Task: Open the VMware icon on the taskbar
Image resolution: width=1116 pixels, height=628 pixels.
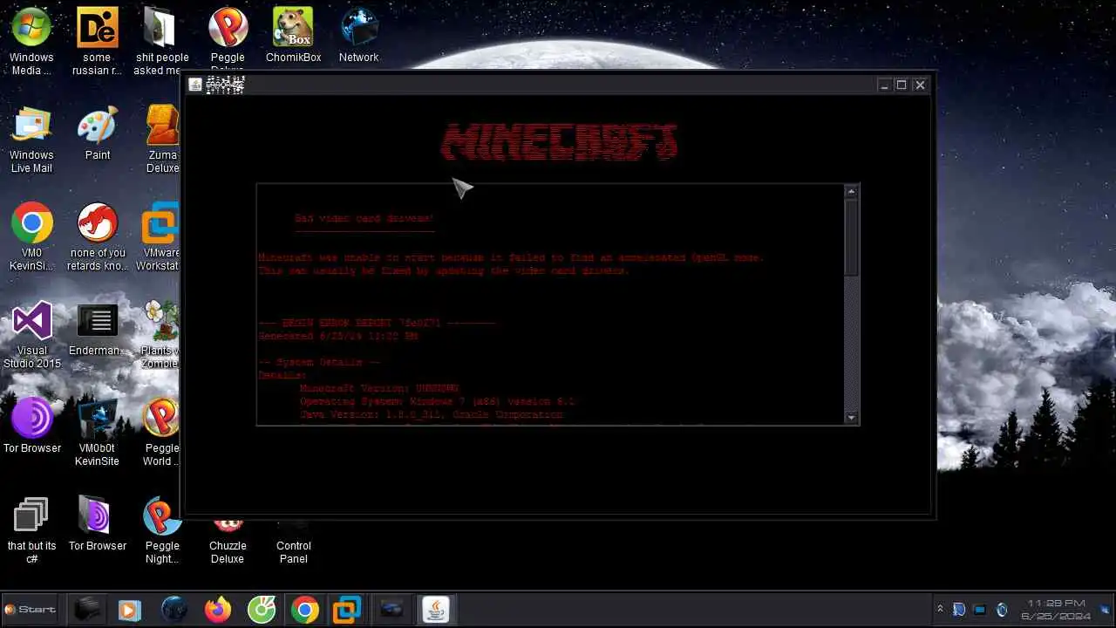Action: point(347,610)
